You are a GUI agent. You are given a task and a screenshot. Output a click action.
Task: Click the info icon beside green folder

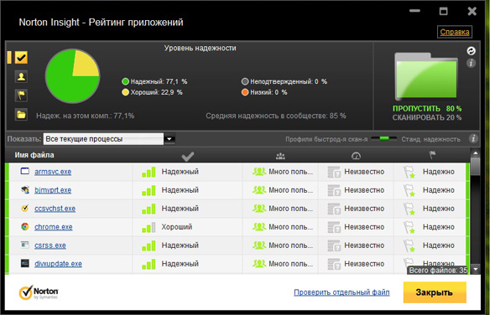pyautogui.click(x=471, y=63)
